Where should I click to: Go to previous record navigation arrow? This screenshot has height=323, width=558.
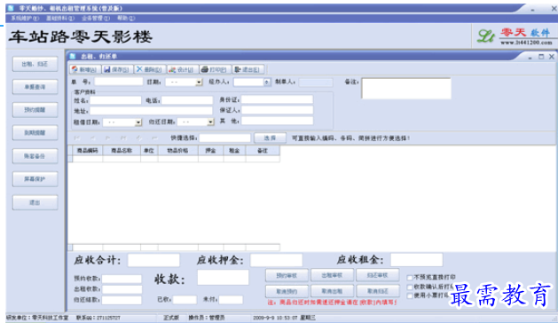[92, 138]
